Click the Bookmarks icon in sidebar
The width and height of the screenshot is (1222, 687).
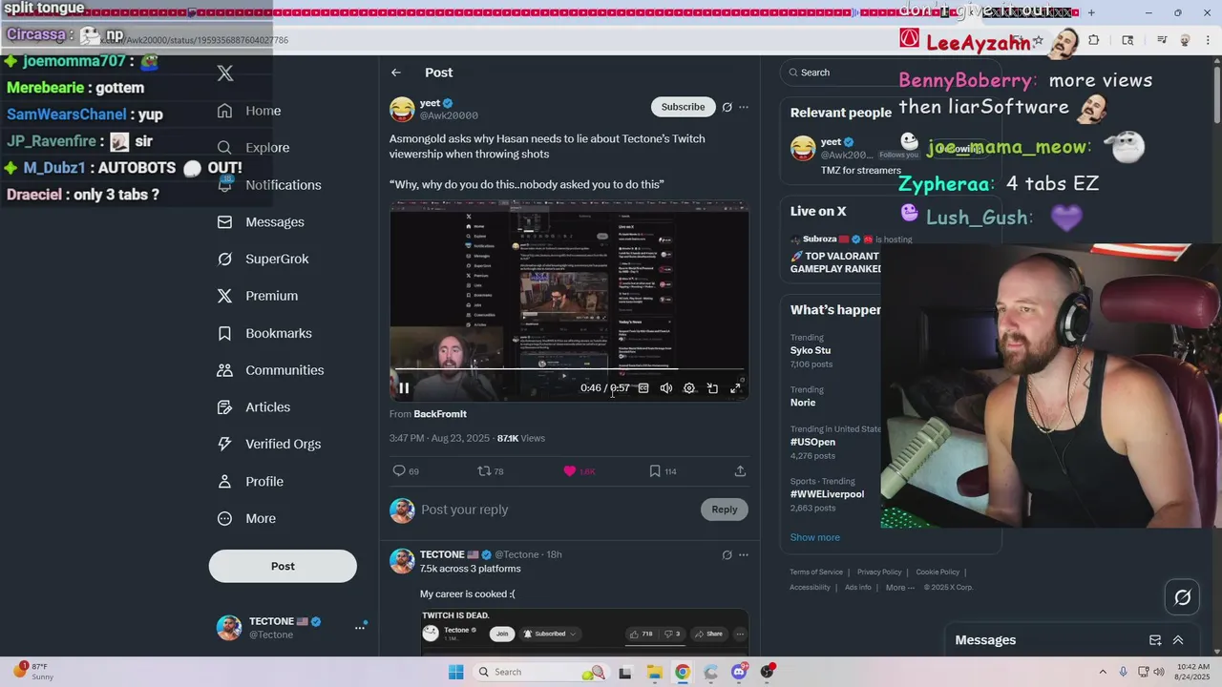coord(224,333)
